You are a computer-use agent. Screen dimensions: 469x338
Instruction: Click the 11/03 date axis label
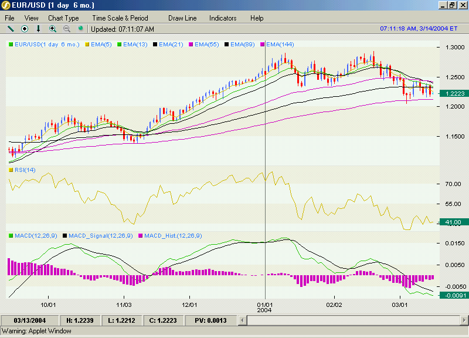[124, 305]
